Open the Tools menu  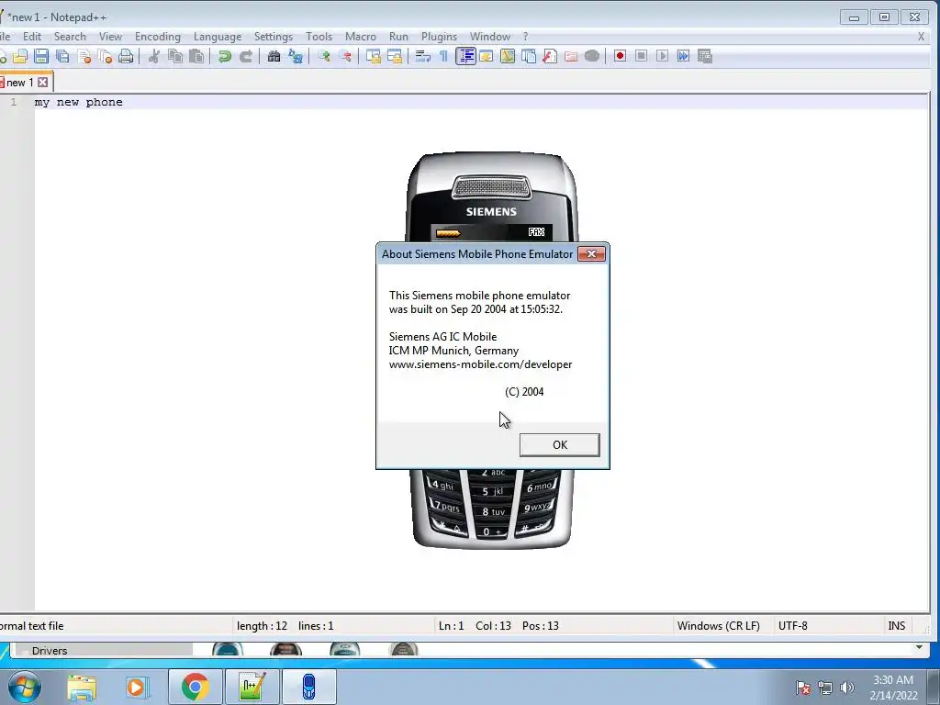(x=319, y=37)
